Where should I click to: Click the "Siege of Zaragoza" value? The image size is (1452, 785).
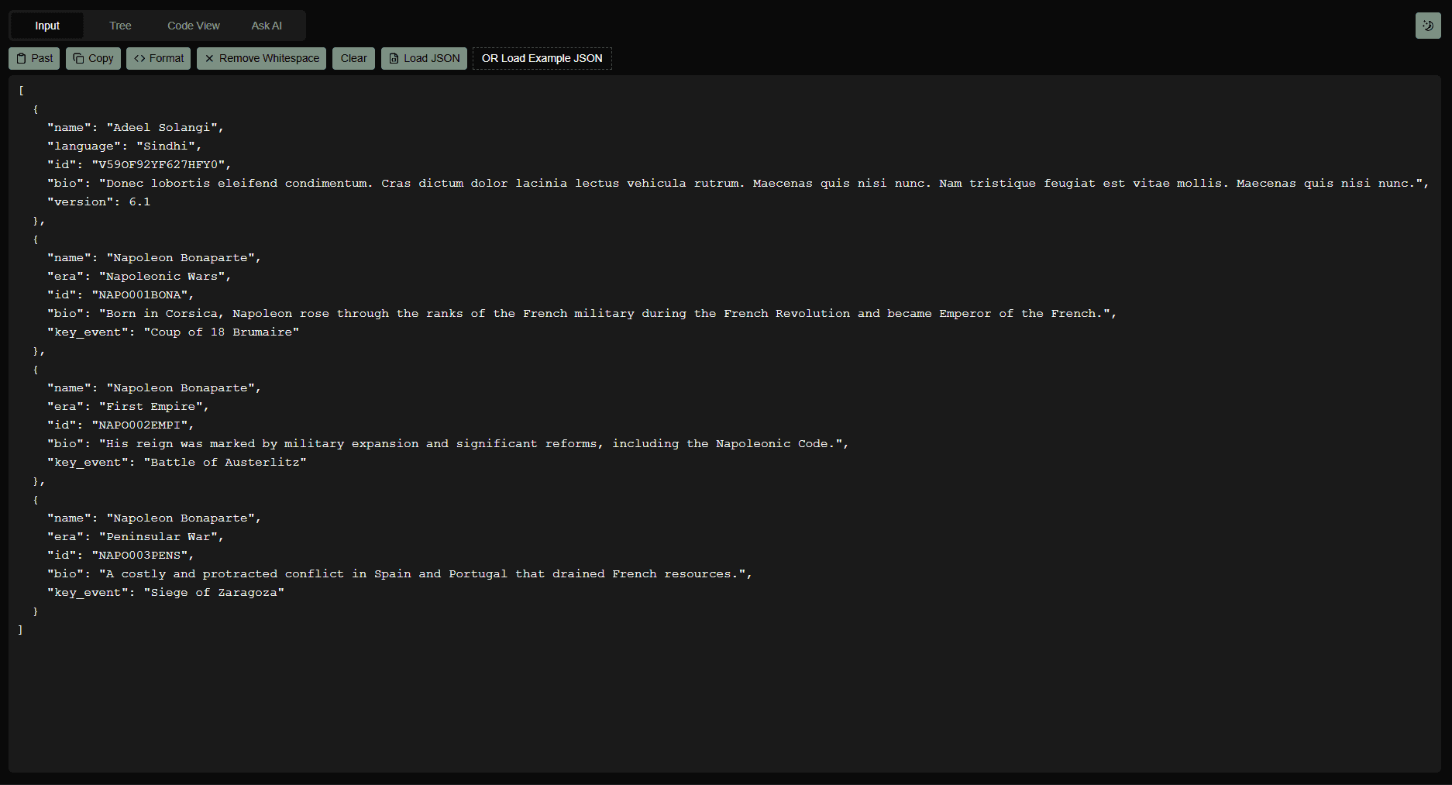pos(214,593)
